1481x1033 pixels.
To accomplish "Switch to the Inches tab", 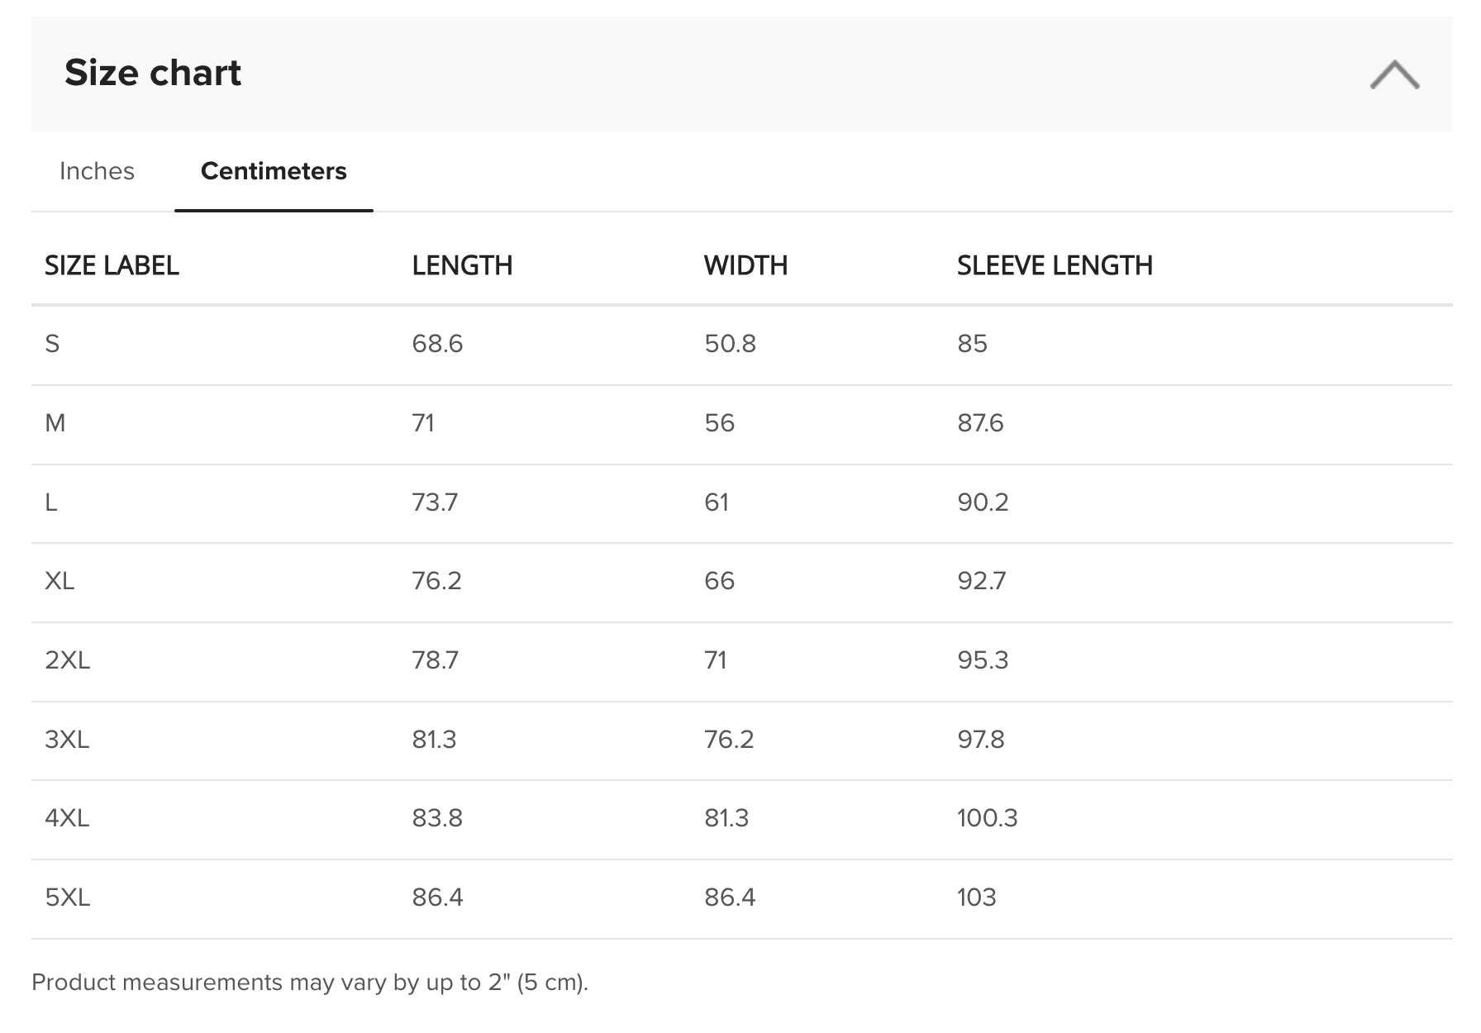I will pyautogui.click(x=97, y=171).
